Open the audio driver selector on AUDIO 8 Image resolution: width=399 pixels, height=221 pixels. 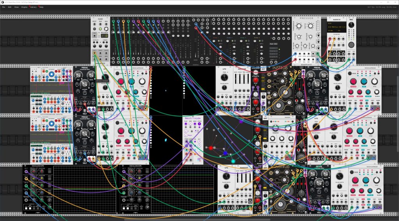coord(337,23)
